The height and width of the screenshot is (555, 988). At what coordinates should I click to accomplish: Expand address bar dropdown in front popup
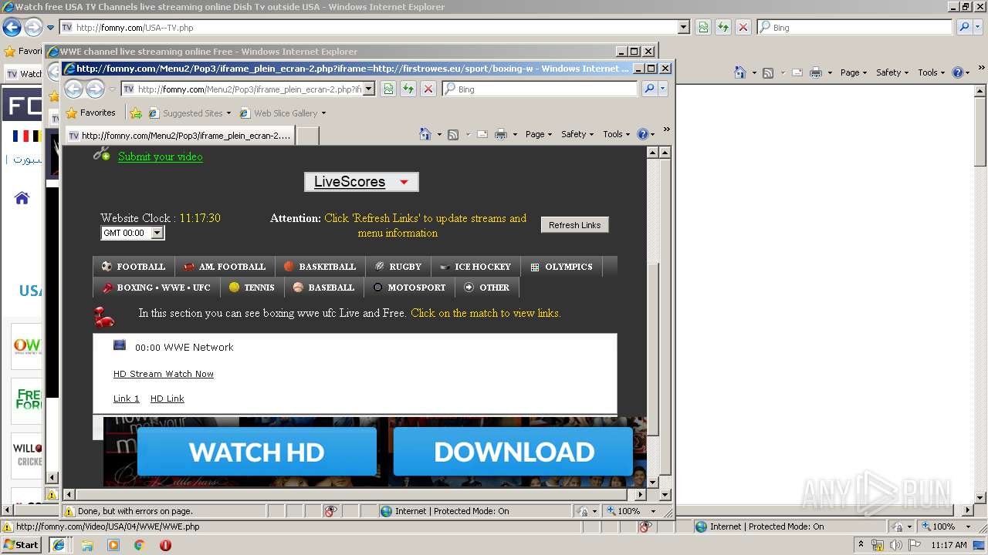pos(369,89)
